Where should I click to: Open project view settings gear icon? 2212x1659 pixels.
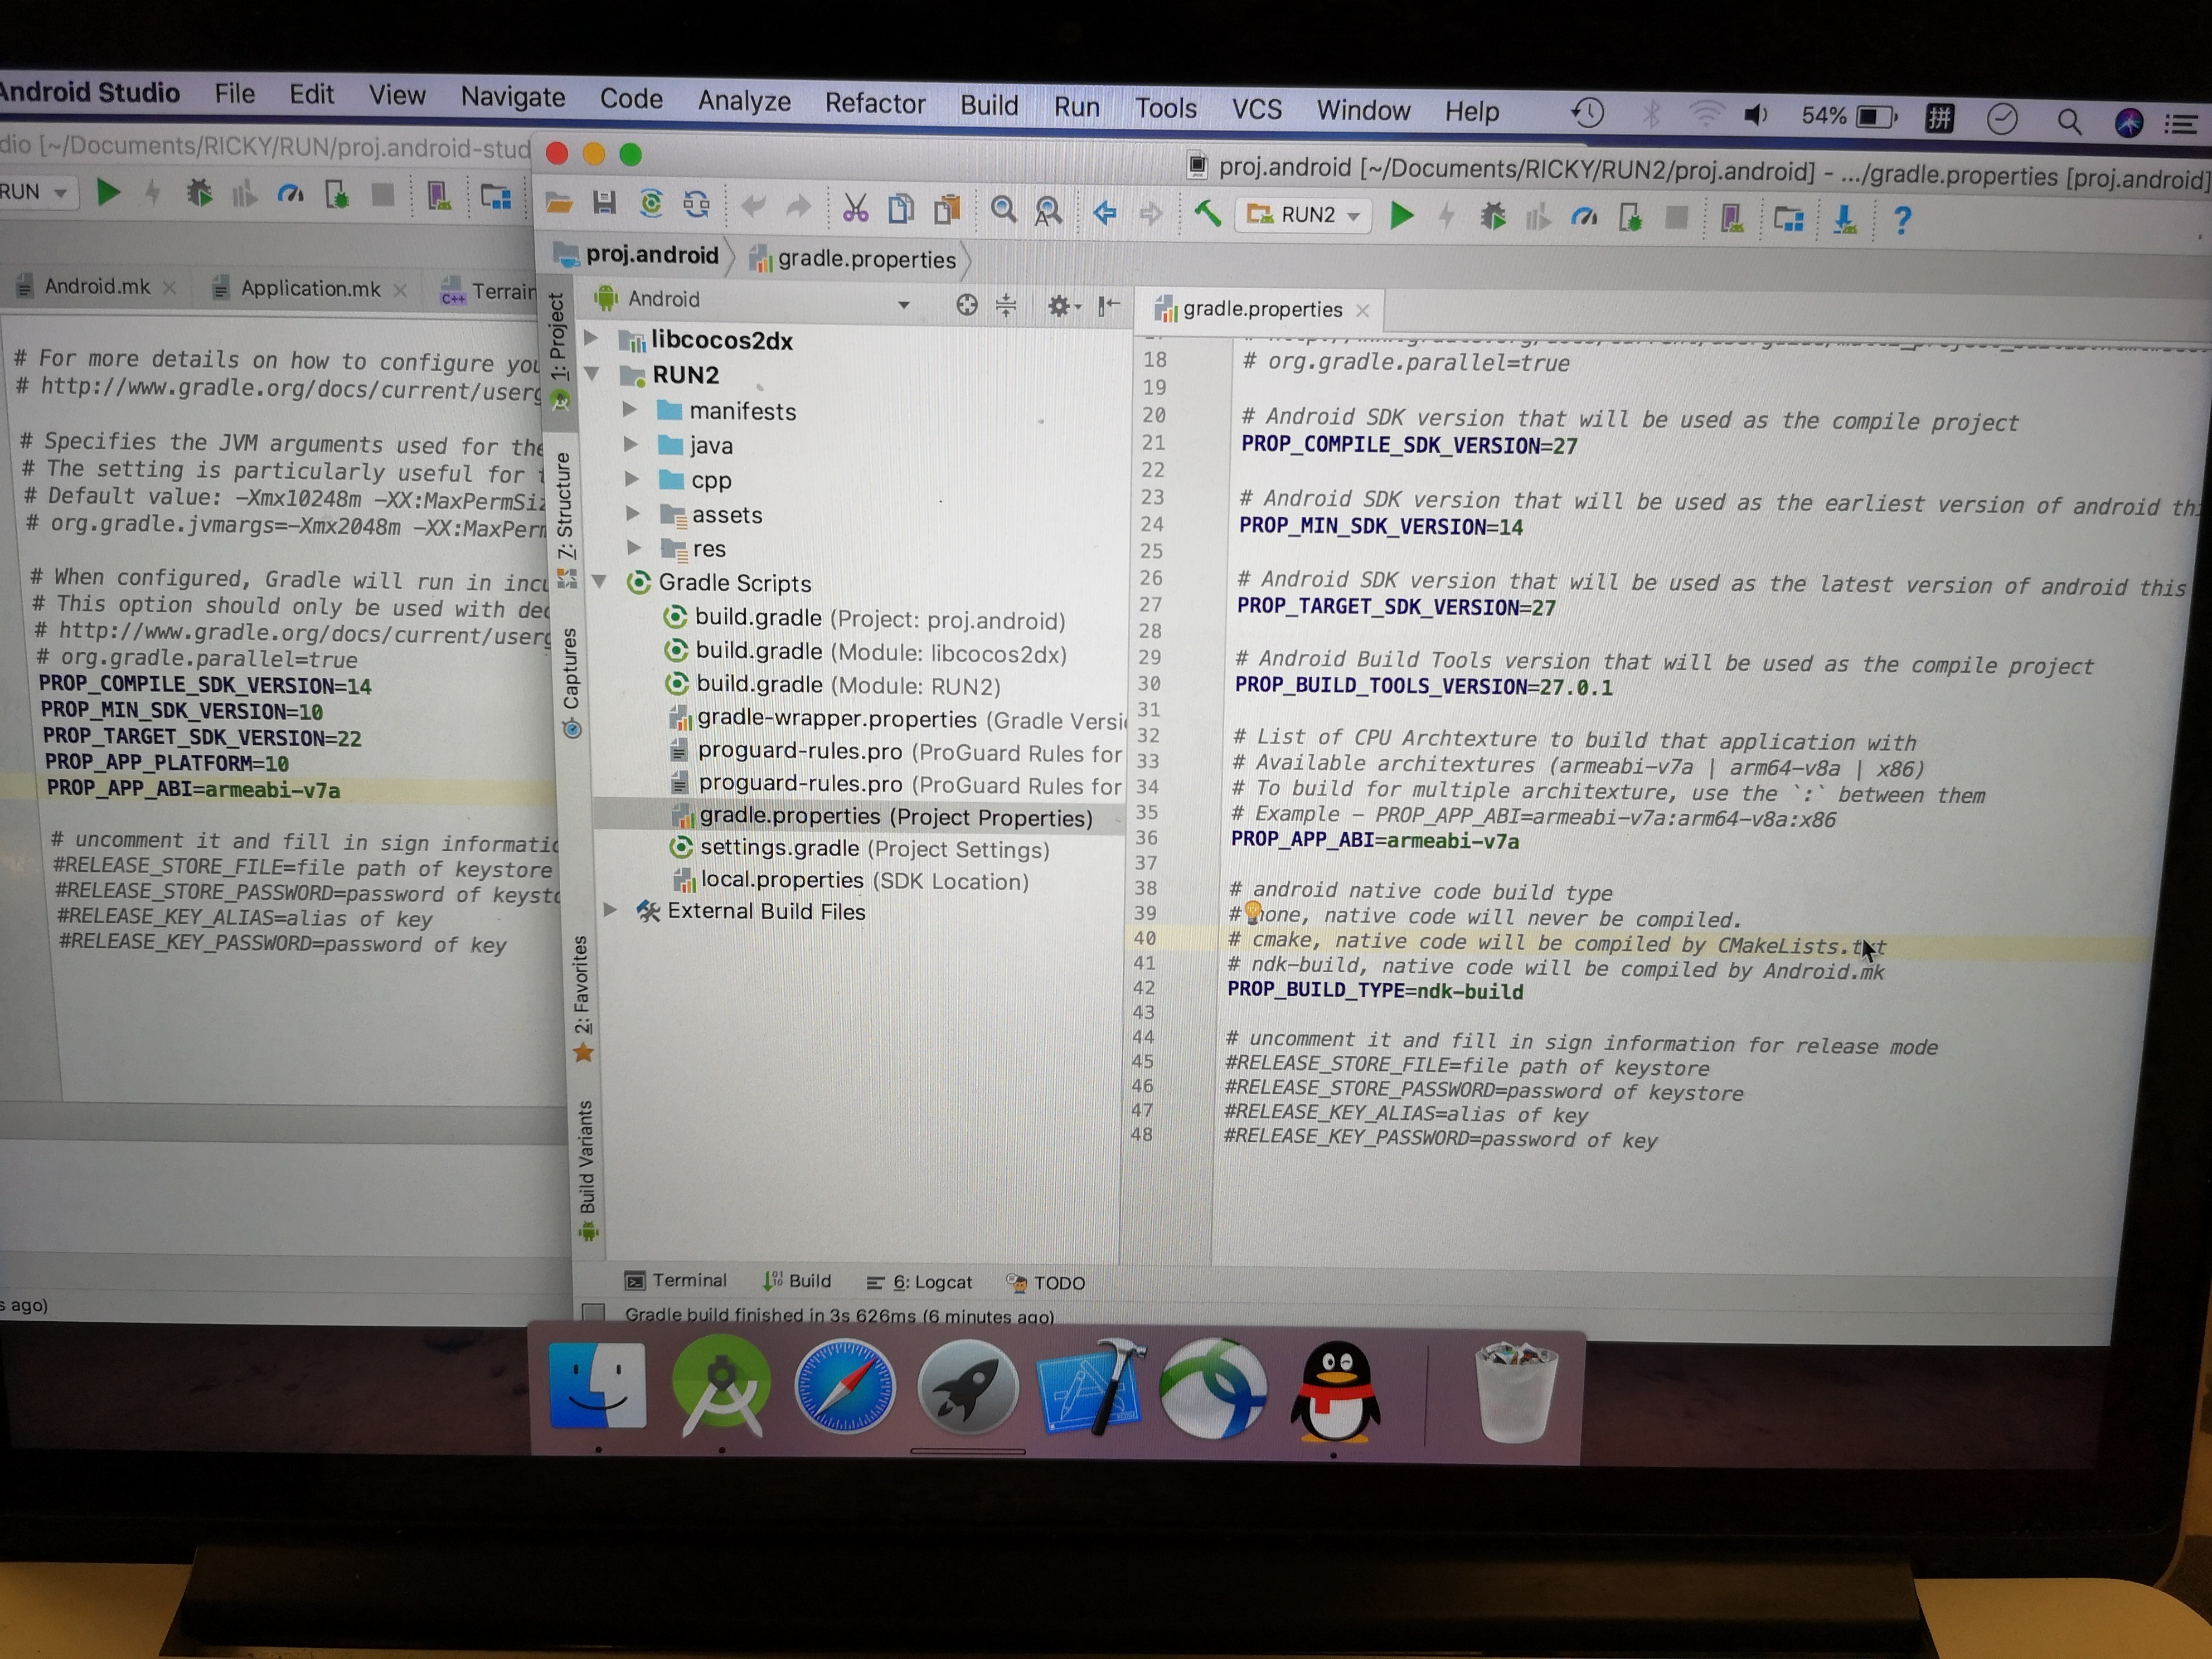1060,306
